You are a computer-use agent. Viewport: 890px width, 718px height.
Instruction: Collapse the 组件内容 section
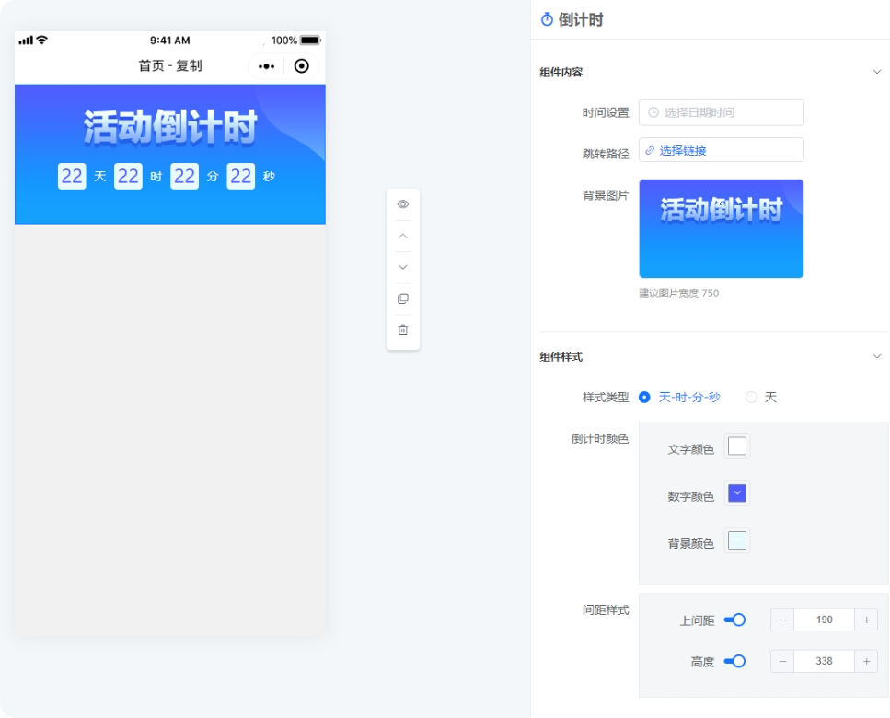(x=877, y=72)
